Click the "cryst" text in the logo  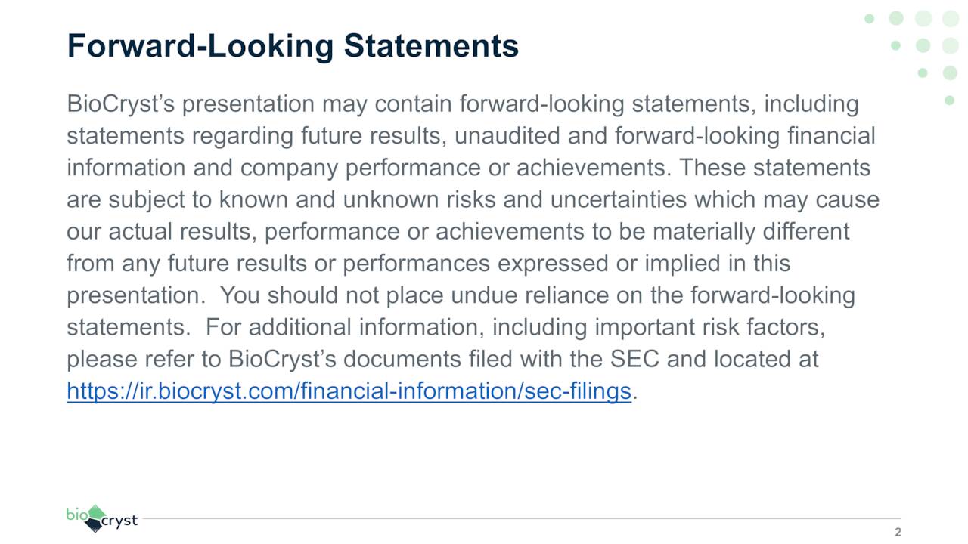pyautogui.click(x=121, y=521)
